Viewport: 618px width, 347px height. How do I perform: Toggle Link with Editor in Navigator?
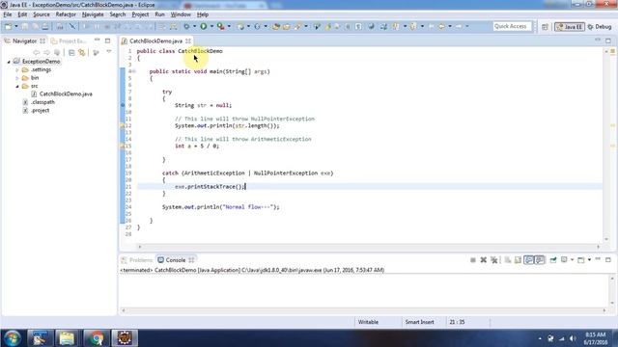tap(81, 52)
